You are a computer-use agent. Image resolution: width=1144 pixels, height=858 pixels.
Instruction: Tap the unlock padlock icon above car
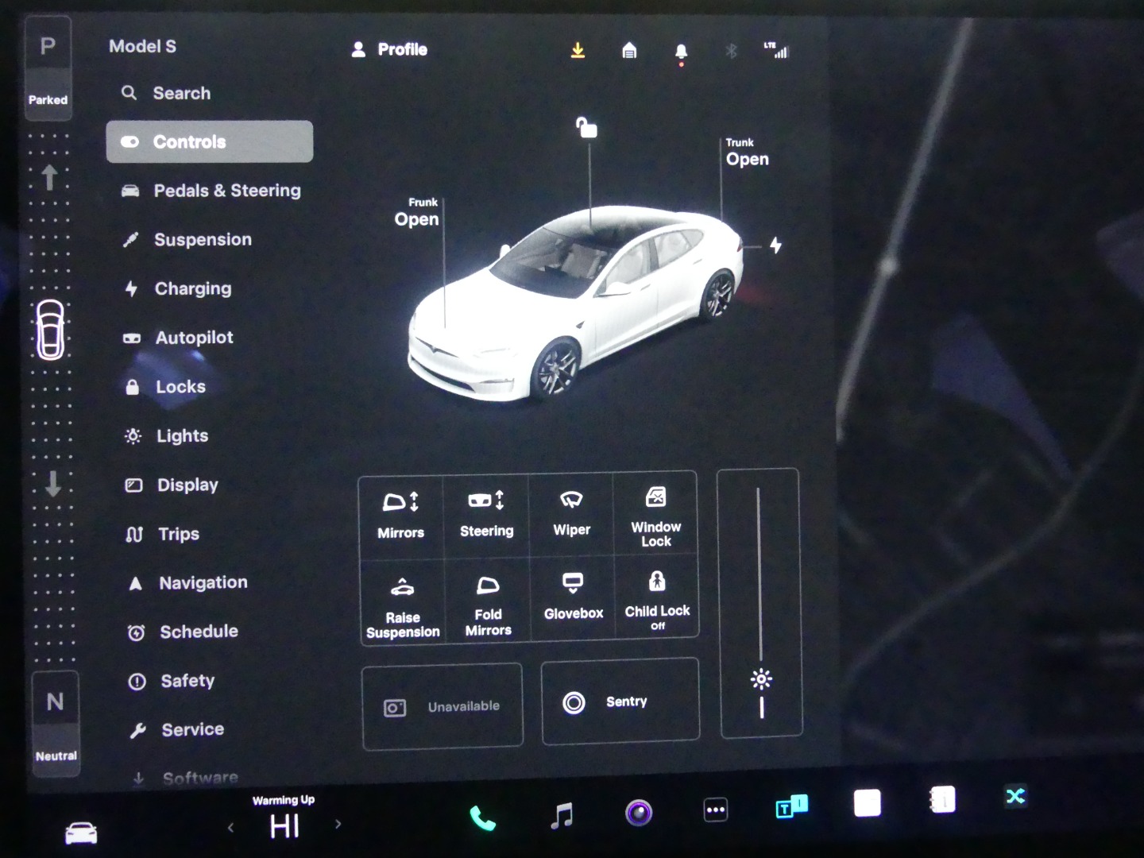click(x=586, y=128)
